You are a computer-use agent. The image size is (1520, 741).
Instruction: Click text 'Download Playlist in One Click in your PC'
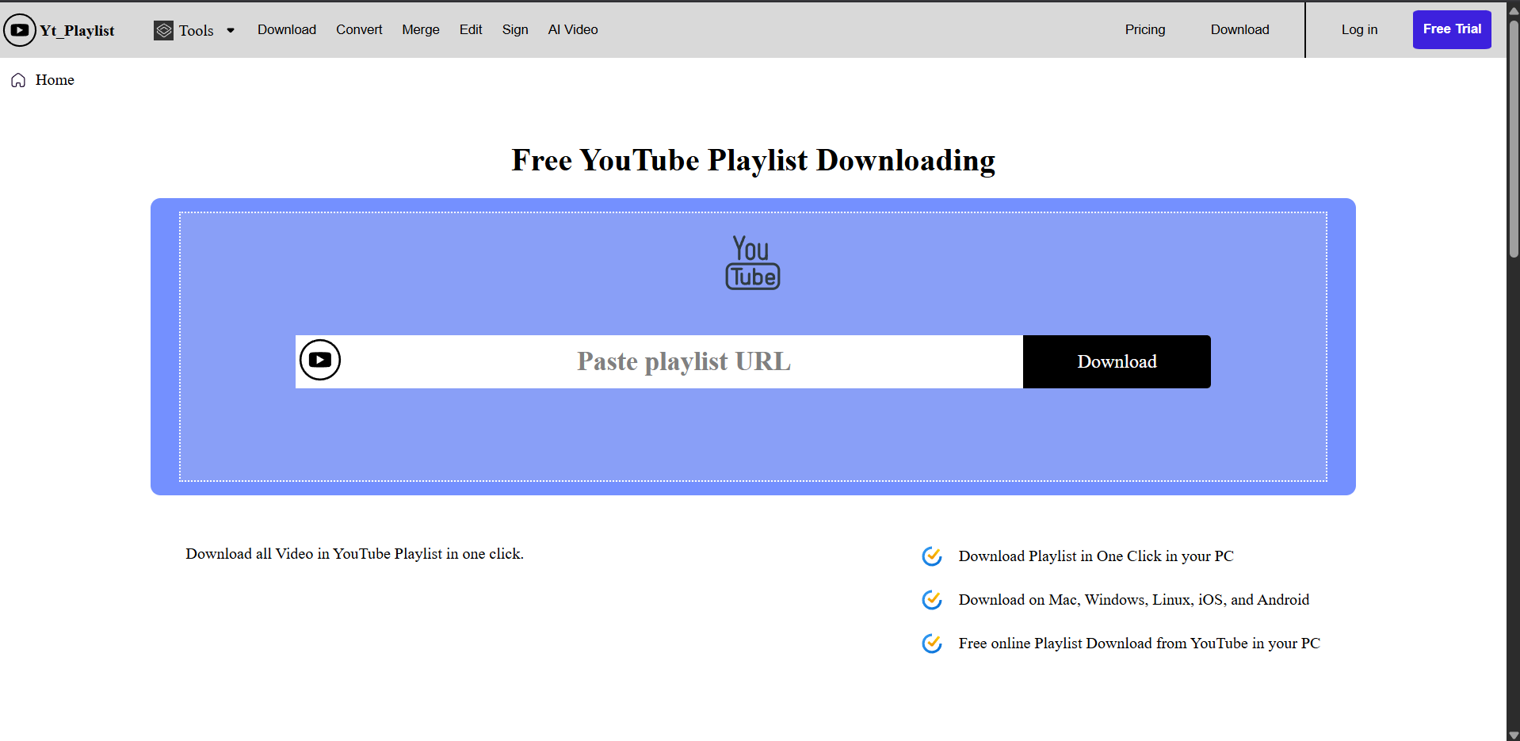(1096, 556)
